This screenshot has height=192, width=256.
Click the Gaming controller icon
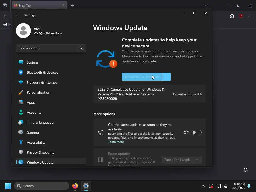(x=21, y=132)
